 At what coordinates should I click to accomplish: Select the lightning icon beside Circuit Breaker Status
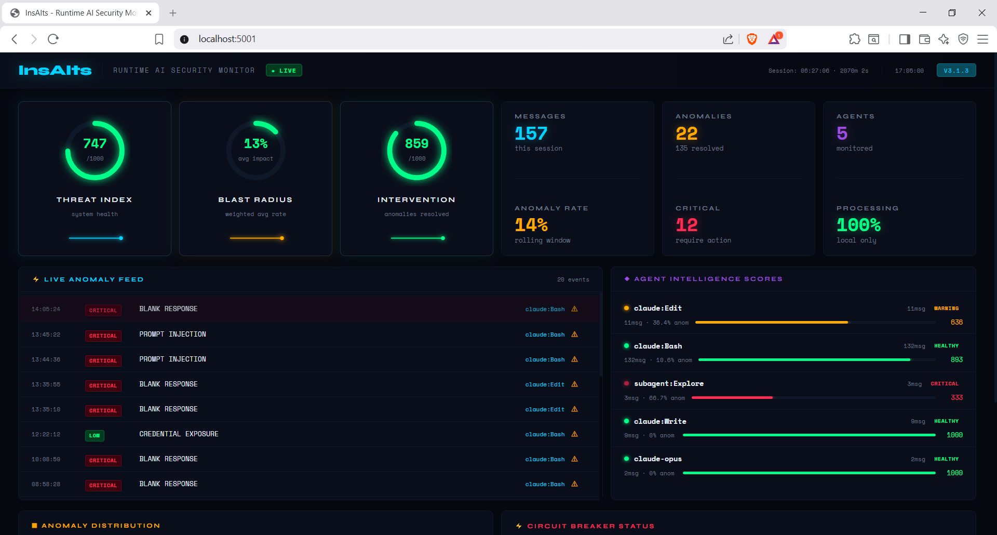[518, 526]
